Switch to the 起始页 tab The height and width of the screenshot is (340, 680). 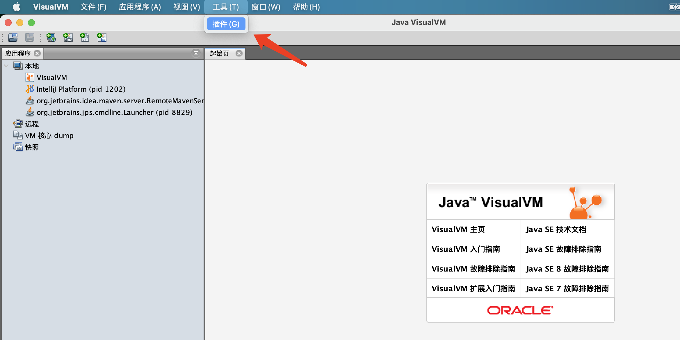219,53
